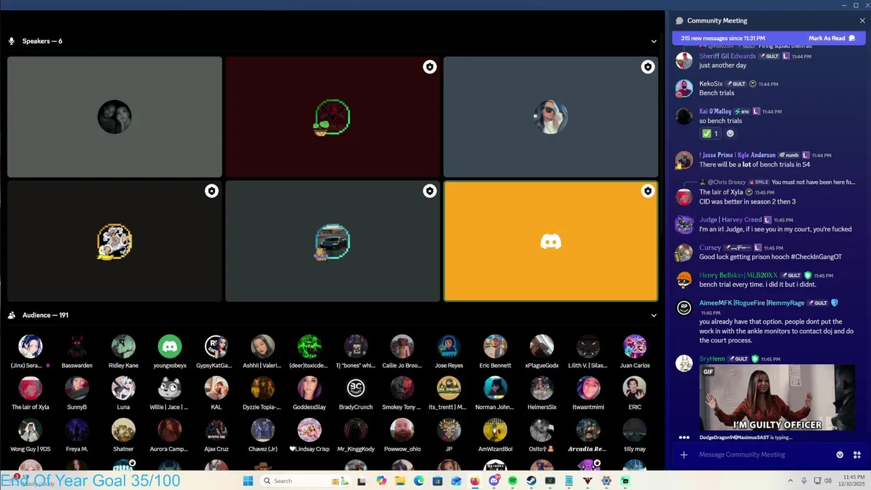
Task: Show hidden system tray icons chevron
Action: (790, 481)
